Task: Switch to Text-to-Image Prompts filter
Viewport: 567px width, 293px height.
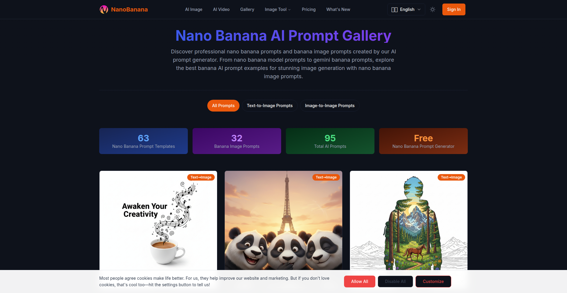Action: pyautogui.click(x=270, y=106)
